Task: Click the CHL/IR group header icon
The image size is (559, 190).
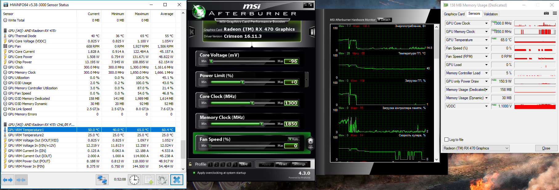Action: tap(5, 125)
